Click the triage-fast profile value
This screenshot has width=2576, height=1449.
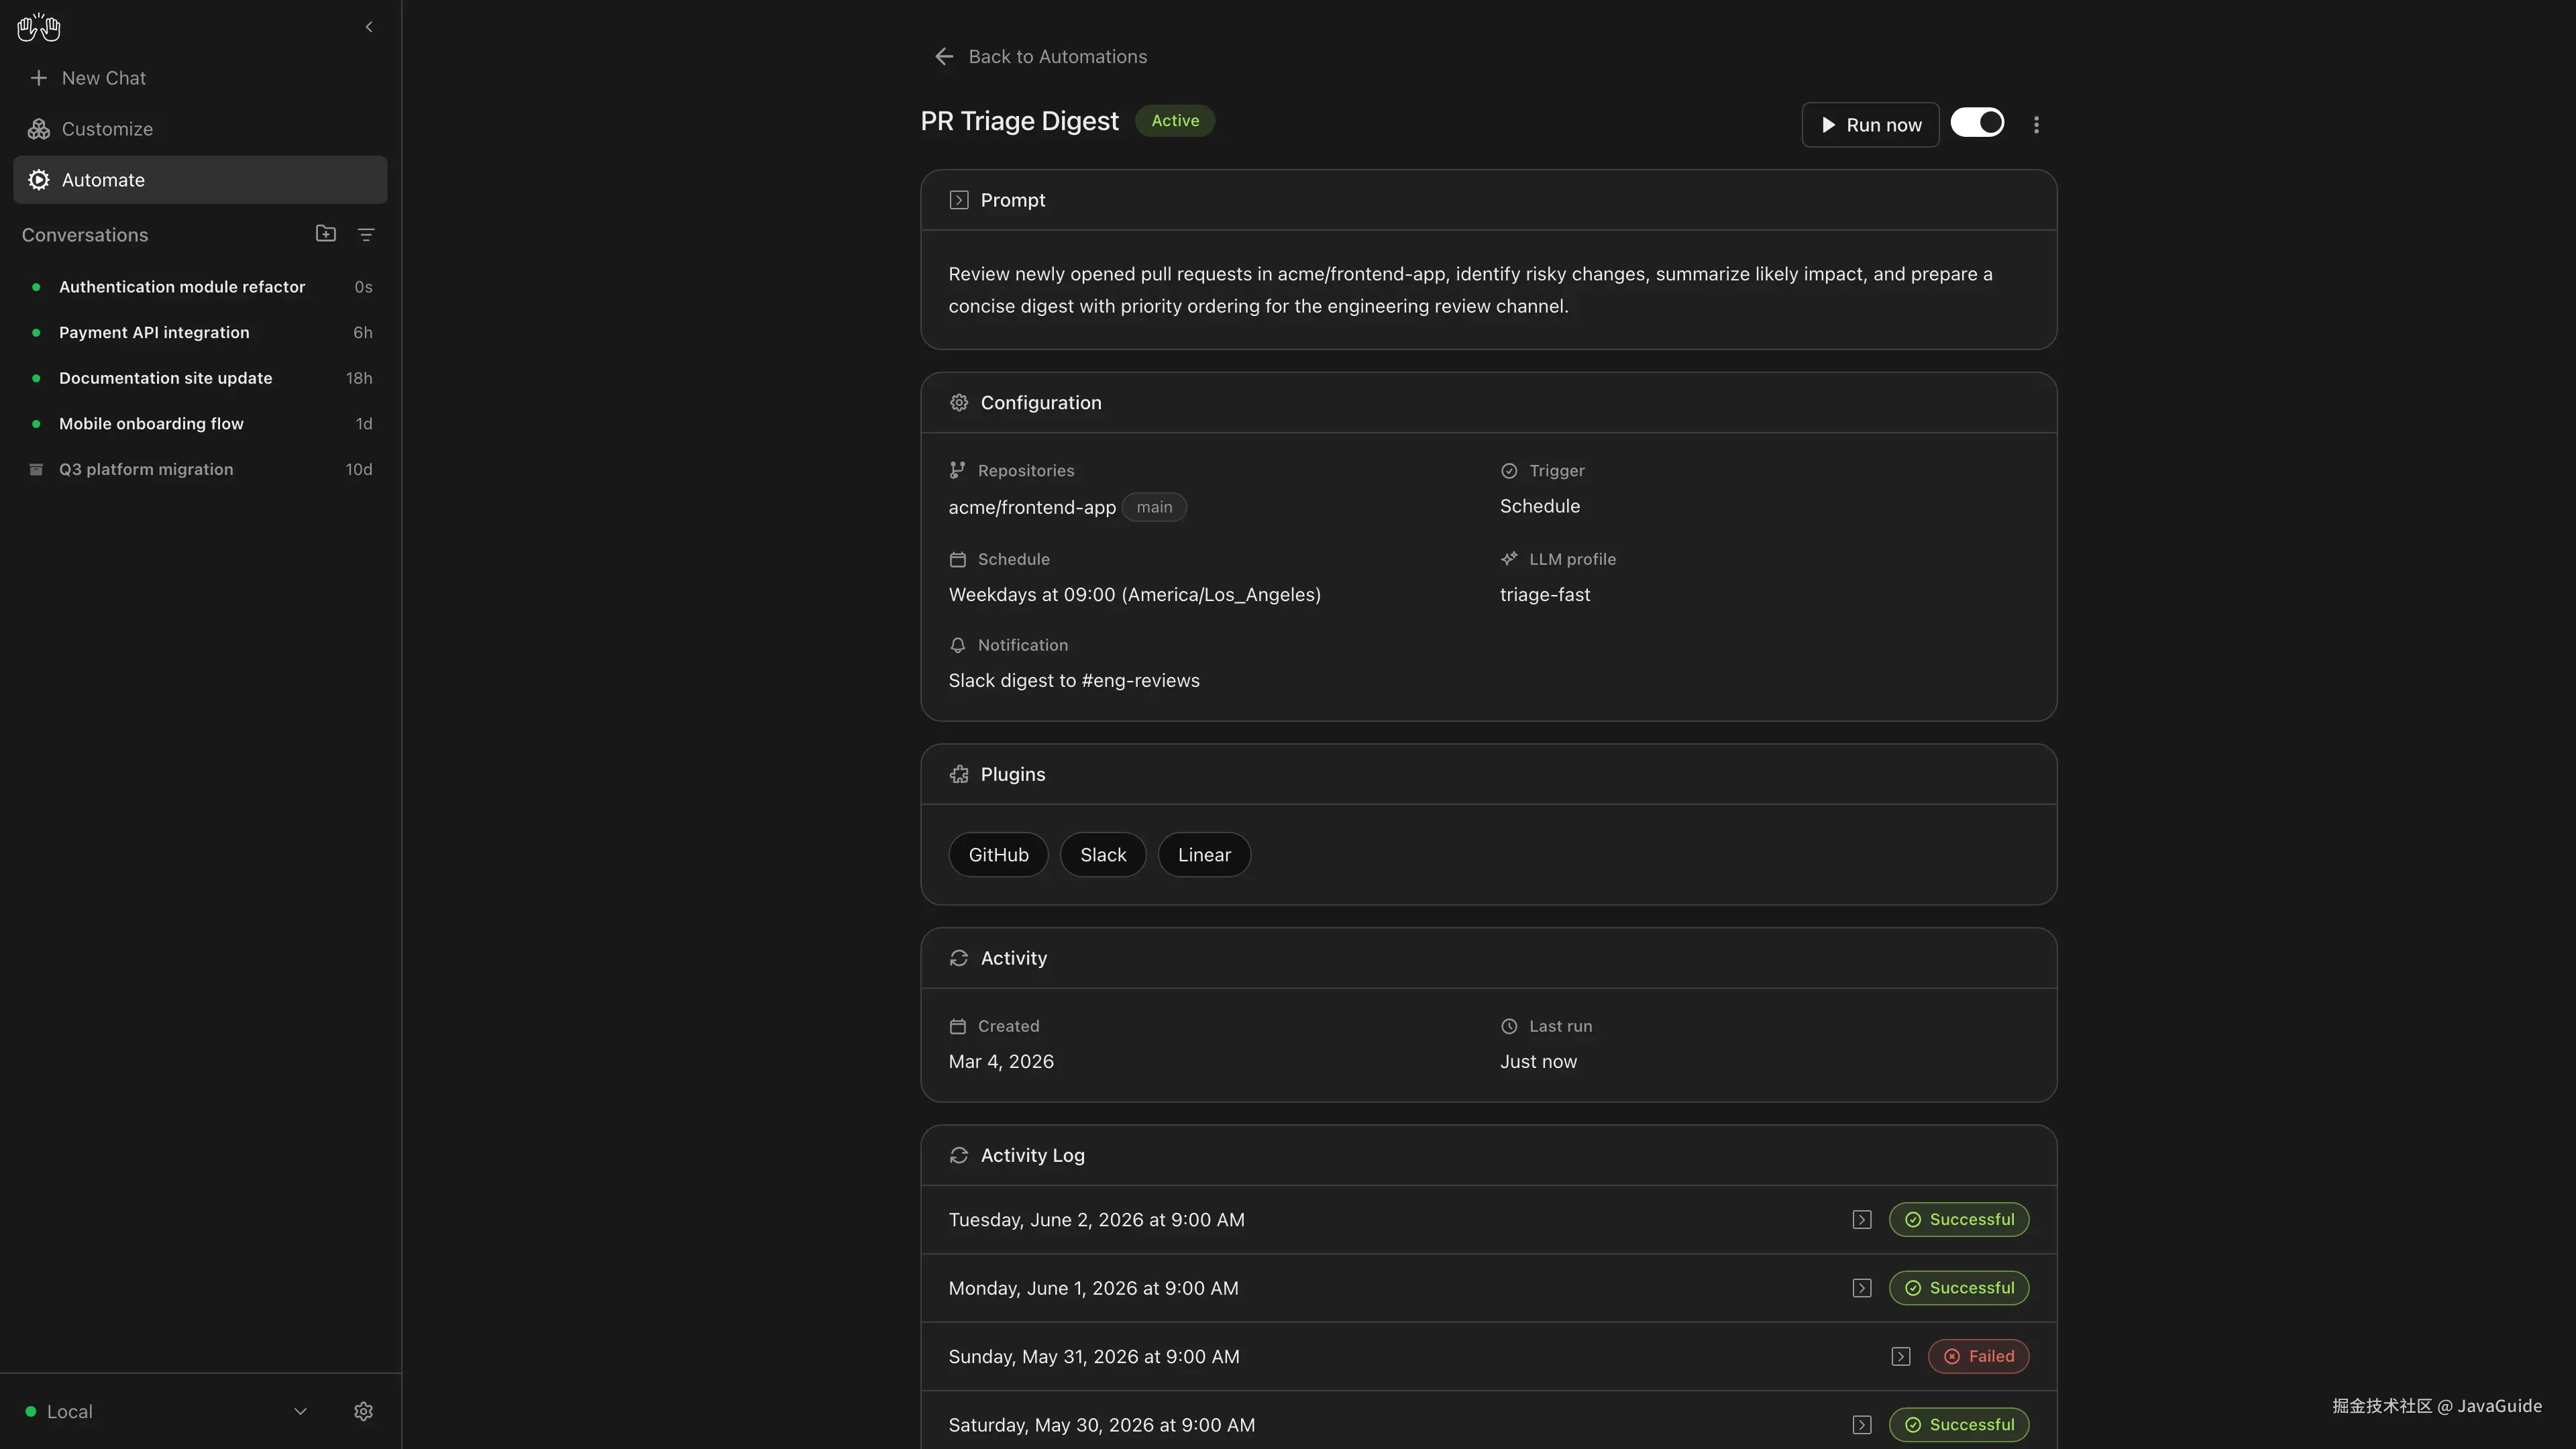click(x=1545, y=595)
